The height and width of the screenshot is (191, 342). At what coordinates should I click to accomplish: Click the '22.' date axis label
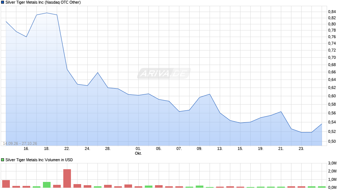67,149
